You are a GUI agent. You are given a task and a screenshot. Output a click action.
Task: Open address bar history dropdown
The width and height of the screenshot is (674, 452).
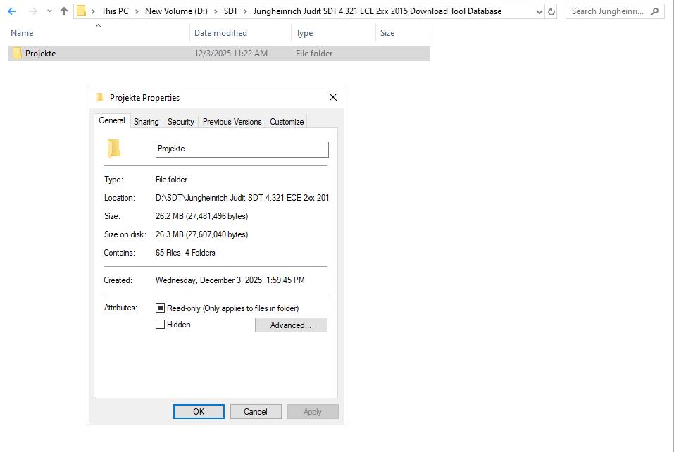(539, 12)
